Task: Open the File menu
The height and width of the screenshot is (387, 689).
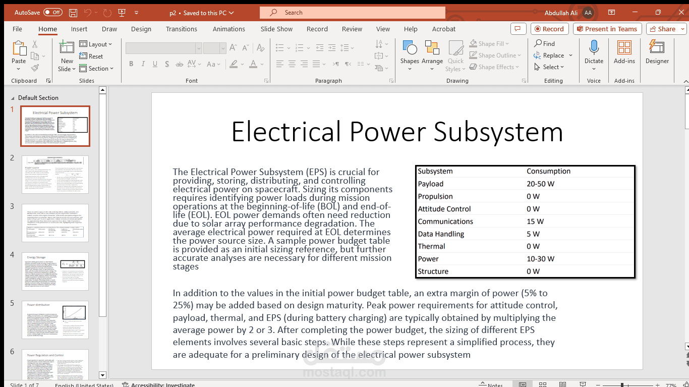Action: coord(17,29)
